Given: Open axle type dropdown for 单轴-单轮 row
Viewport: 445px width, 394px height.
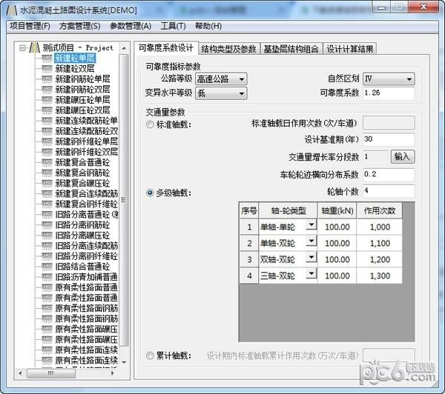Looking at the screenshot, I should [x=311, y=225].
